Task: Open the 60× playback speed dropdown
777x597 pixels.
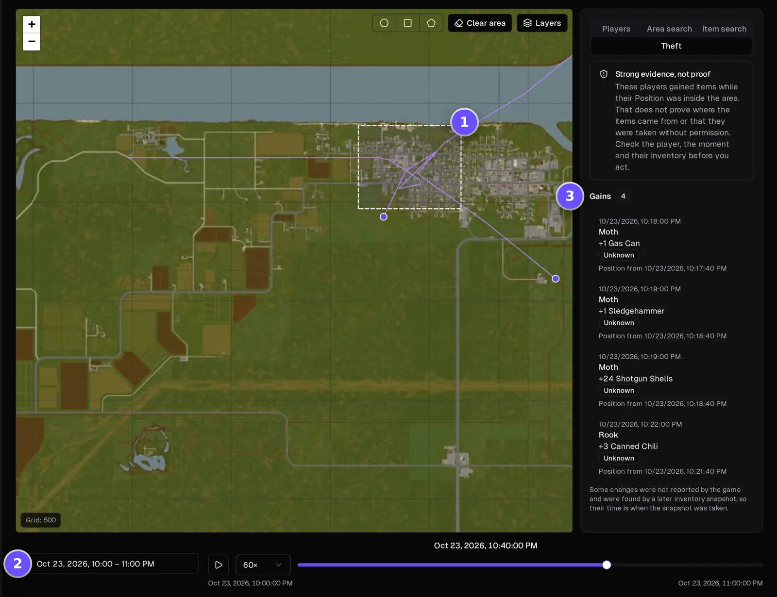Action: (263, 565)
